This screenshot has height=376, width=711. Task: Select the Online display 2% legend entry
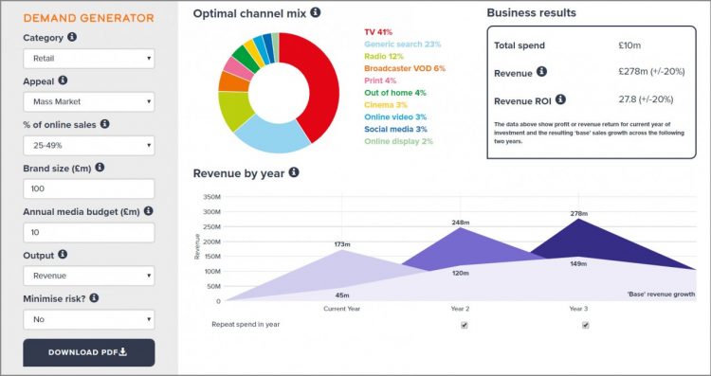coord(398,141)
